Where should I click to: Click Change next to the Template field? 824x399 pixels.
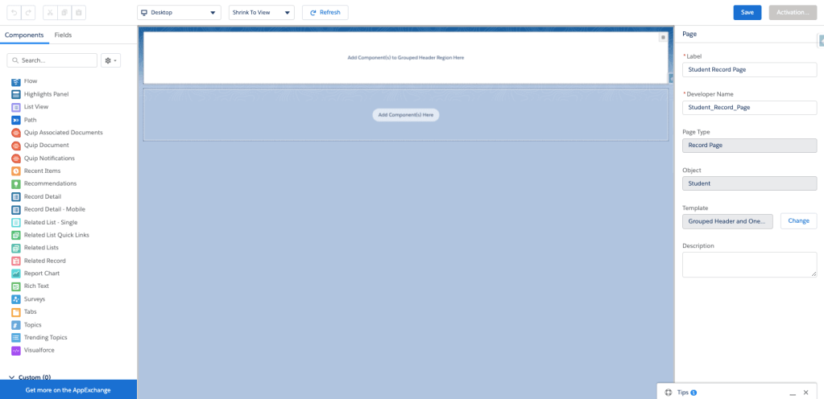(x=798, y=220)
